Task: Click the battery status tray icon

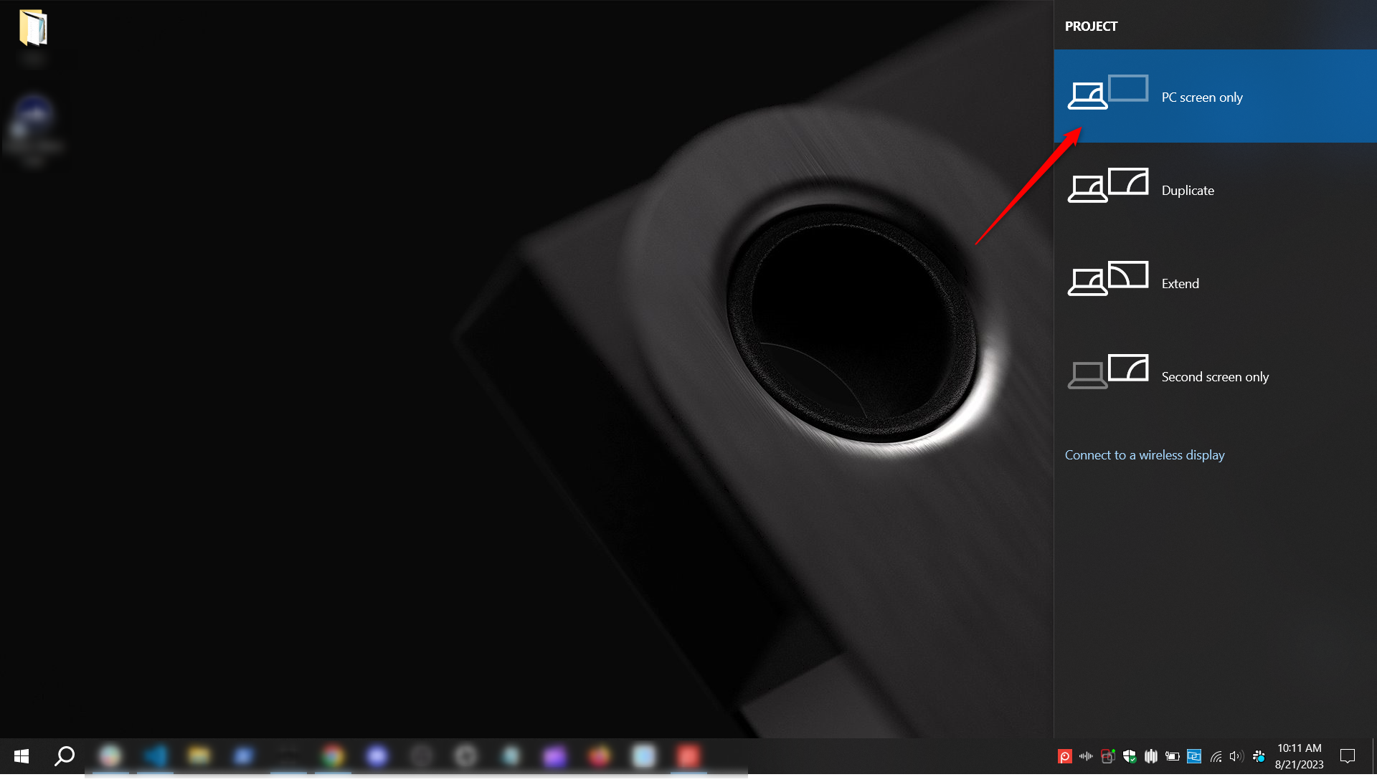Action: click(1173, 756)
